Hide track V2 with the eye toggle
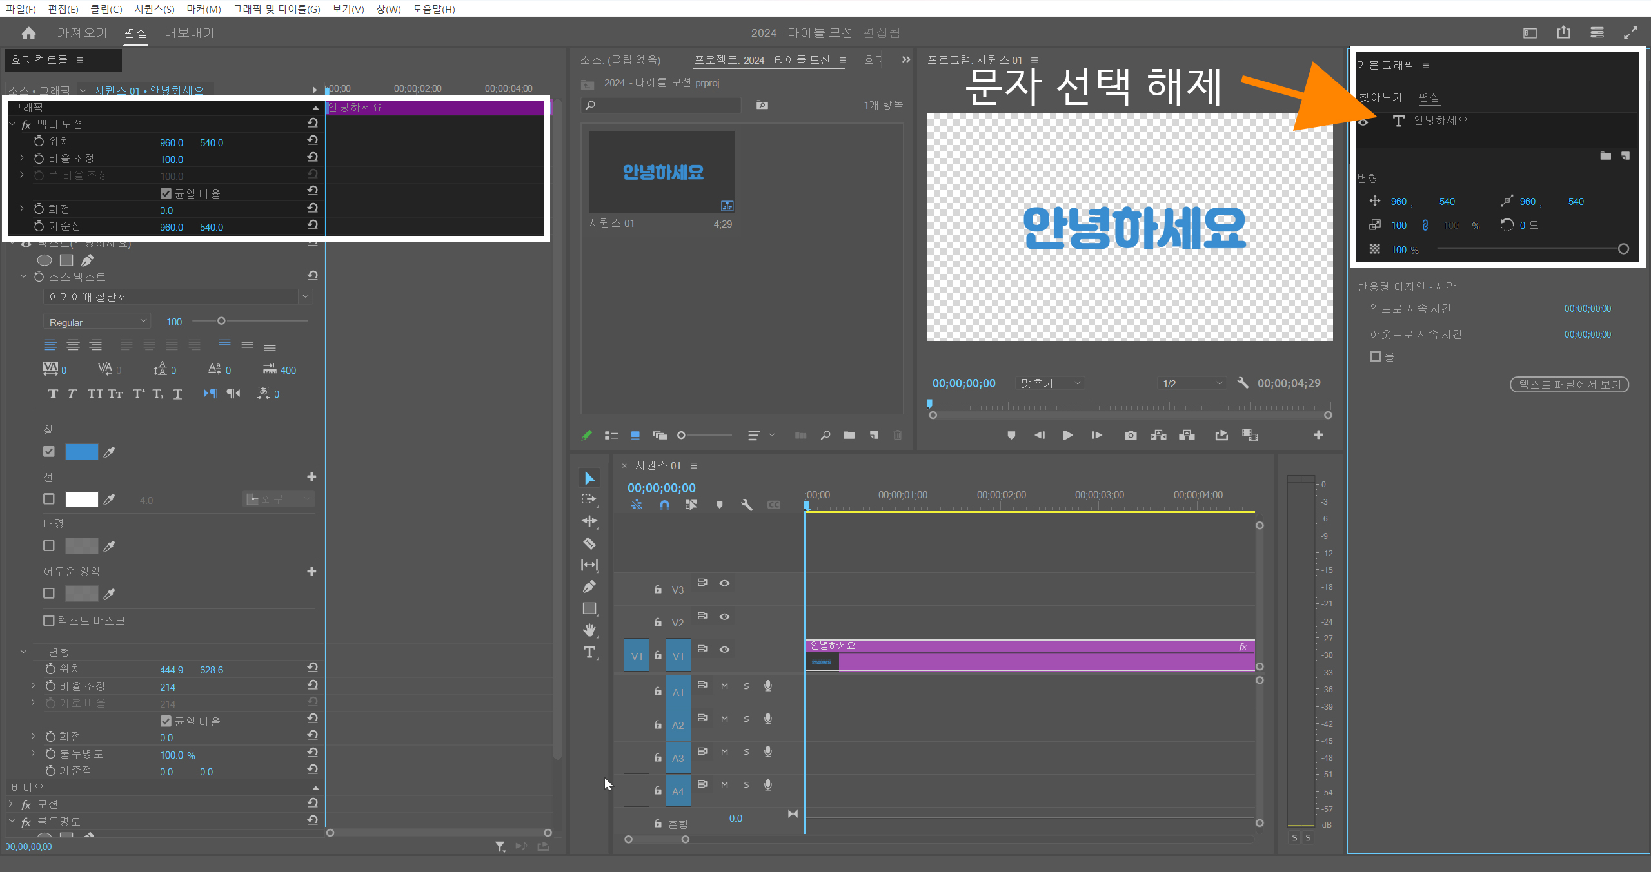Screen dimensions: 1651x872 point(724,616)
